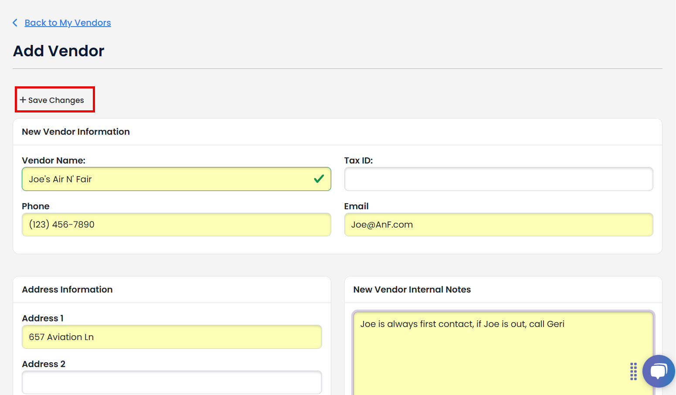The image size is (676, 395).
Task: Click the Email field containing Joe@AnF.com
Action: click(498, 225)
